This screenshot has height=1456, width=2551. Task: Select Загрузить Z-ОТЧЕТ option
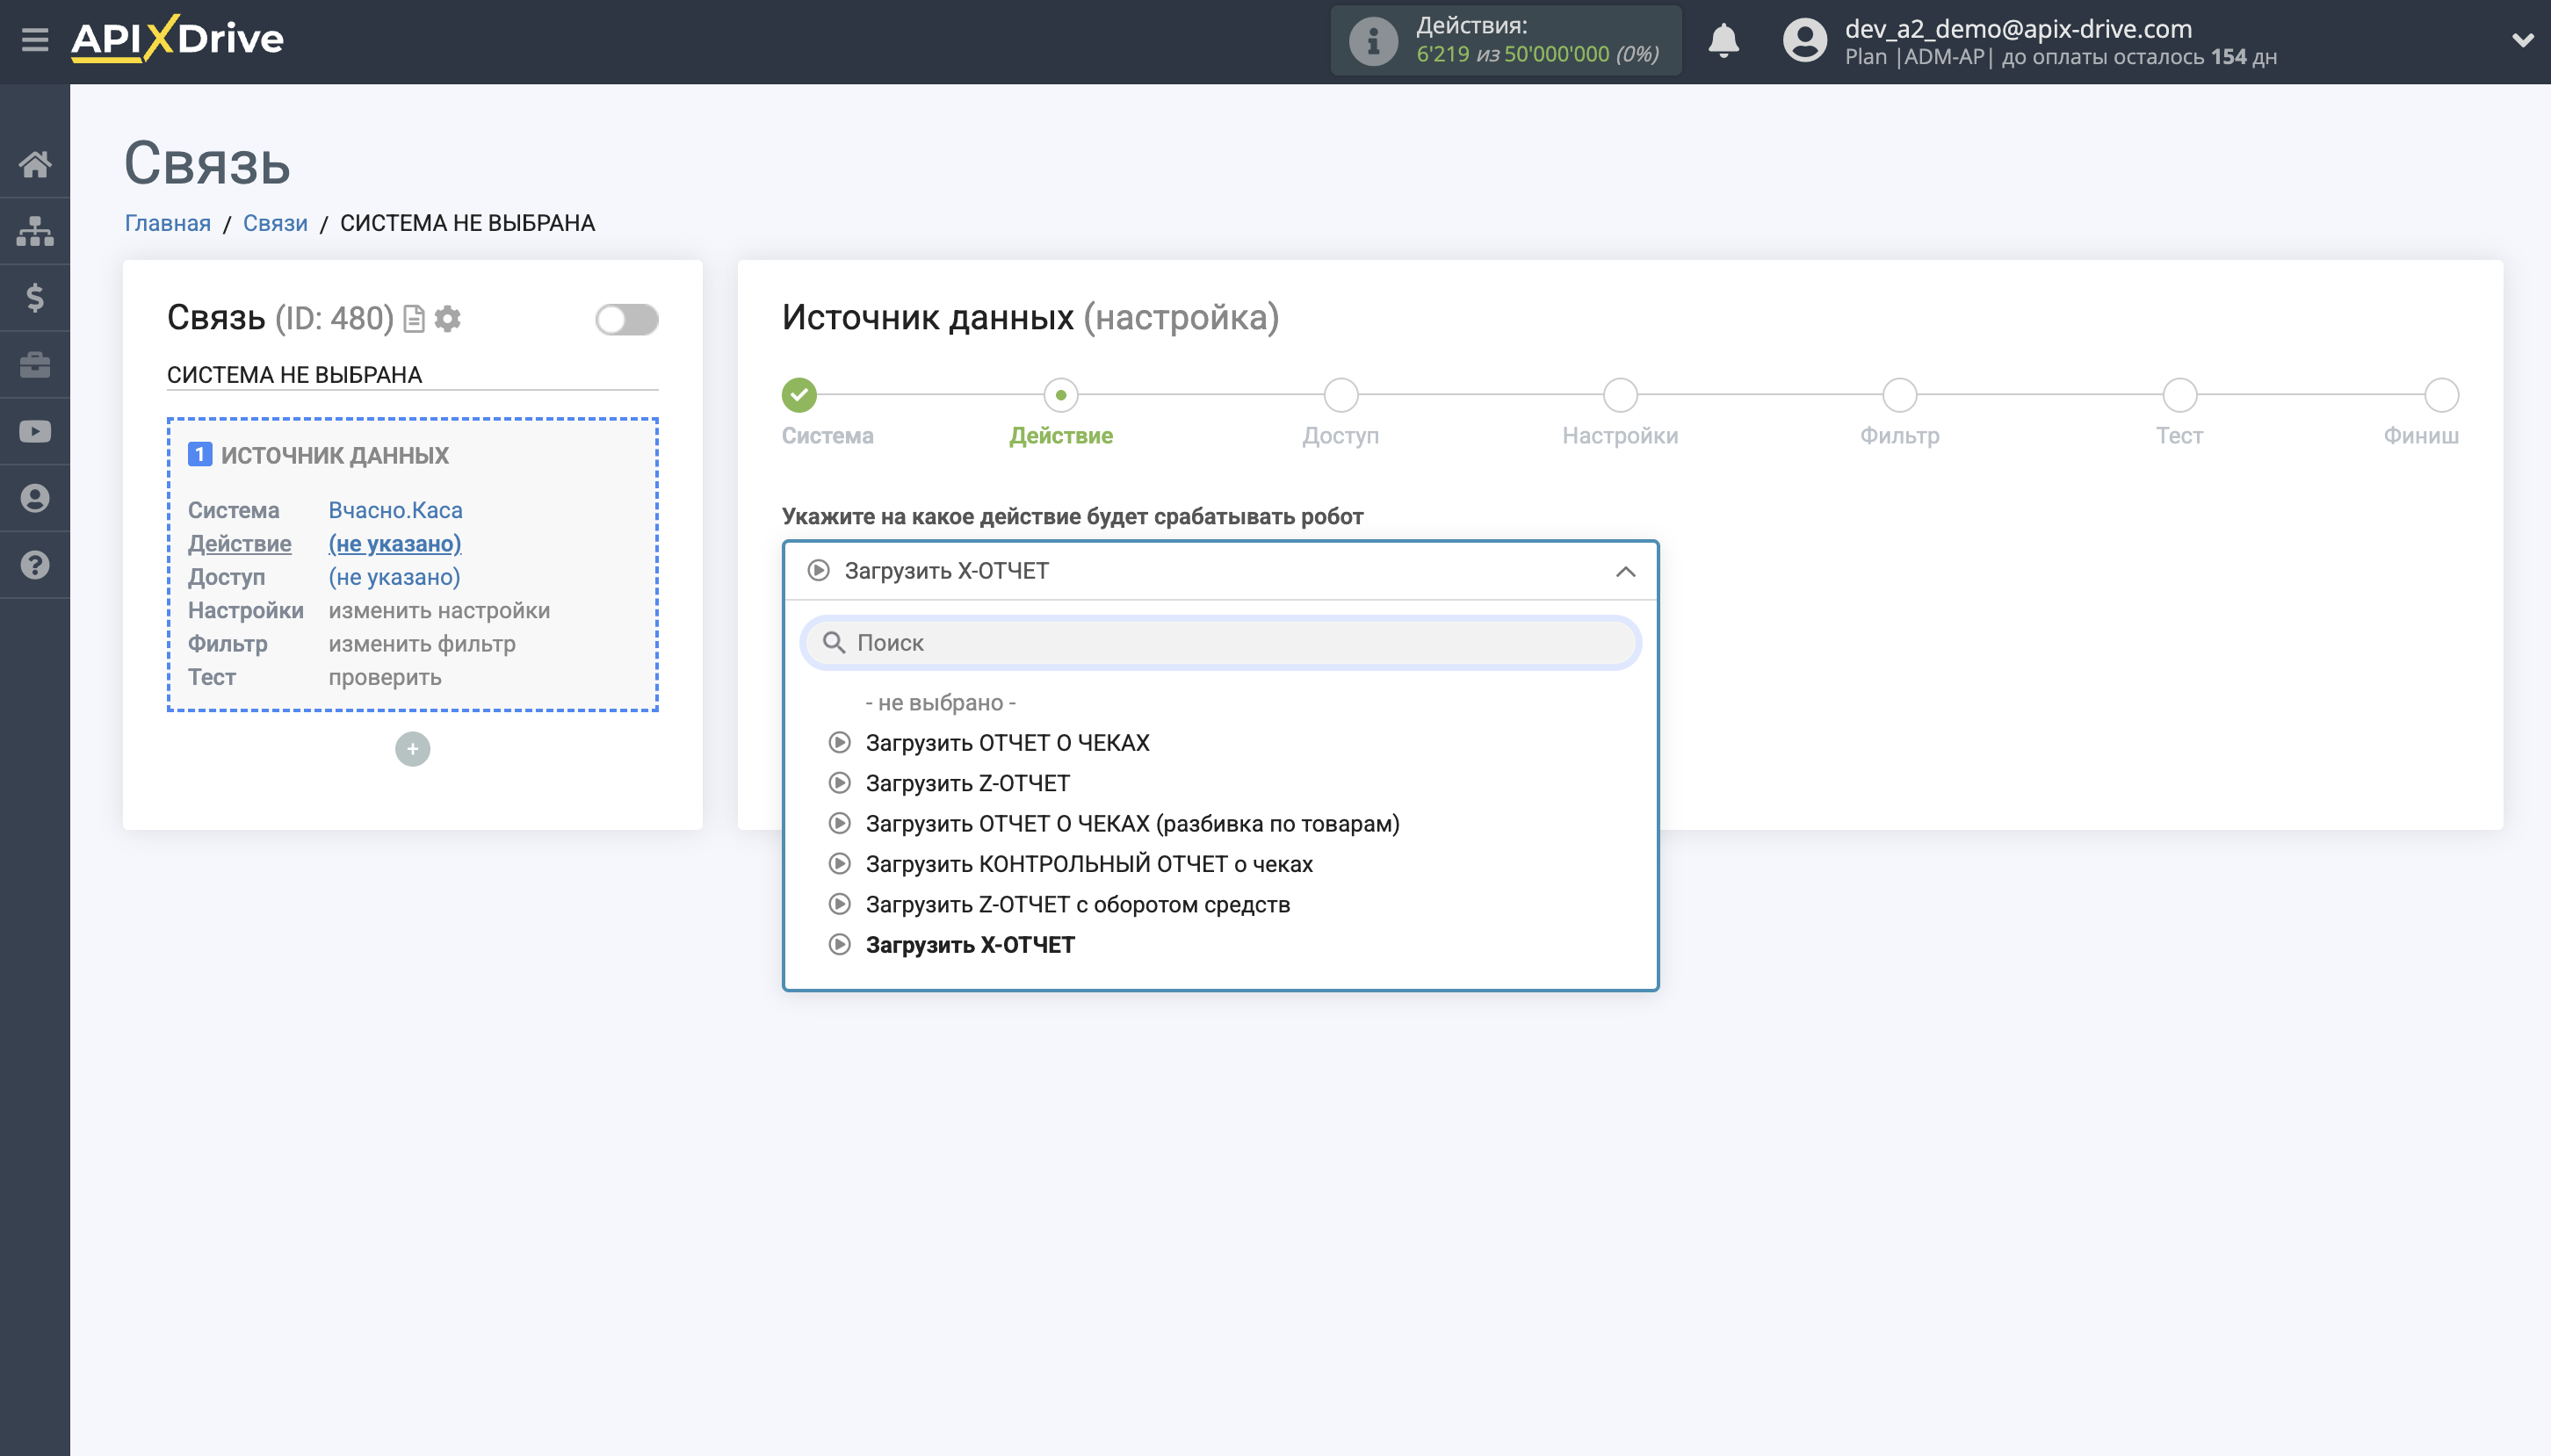point(967,783)
